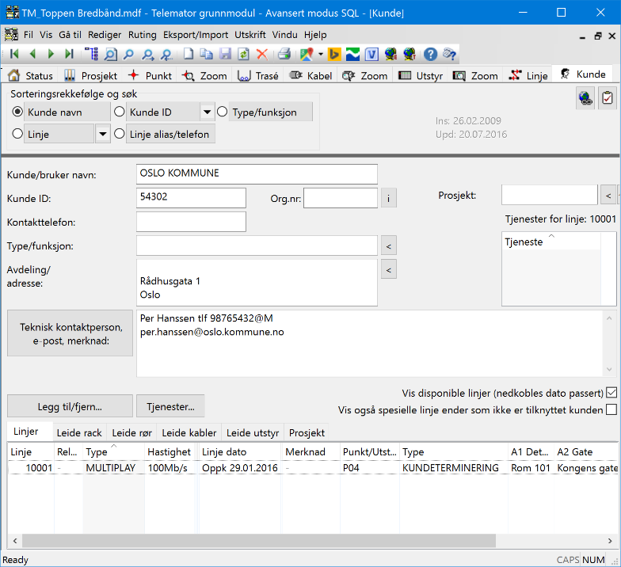This screenshot has height=567, width=621.
Task: Create a new blank record
Action: [x=189, y=54]
